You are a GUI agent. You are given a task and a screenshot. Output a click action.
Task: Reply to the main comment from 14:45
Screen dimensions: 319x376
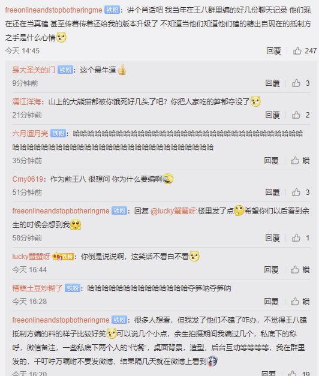click(273, 51)
